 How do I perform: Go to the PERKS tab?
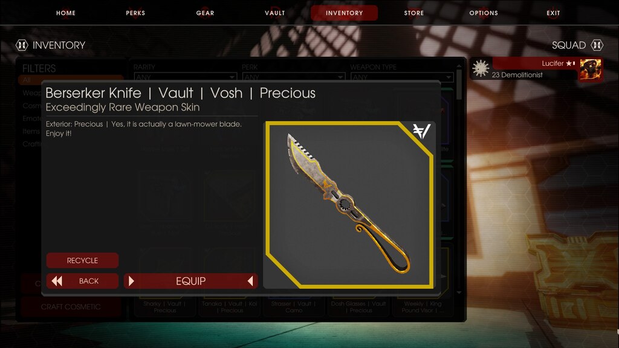pos(135,13)
